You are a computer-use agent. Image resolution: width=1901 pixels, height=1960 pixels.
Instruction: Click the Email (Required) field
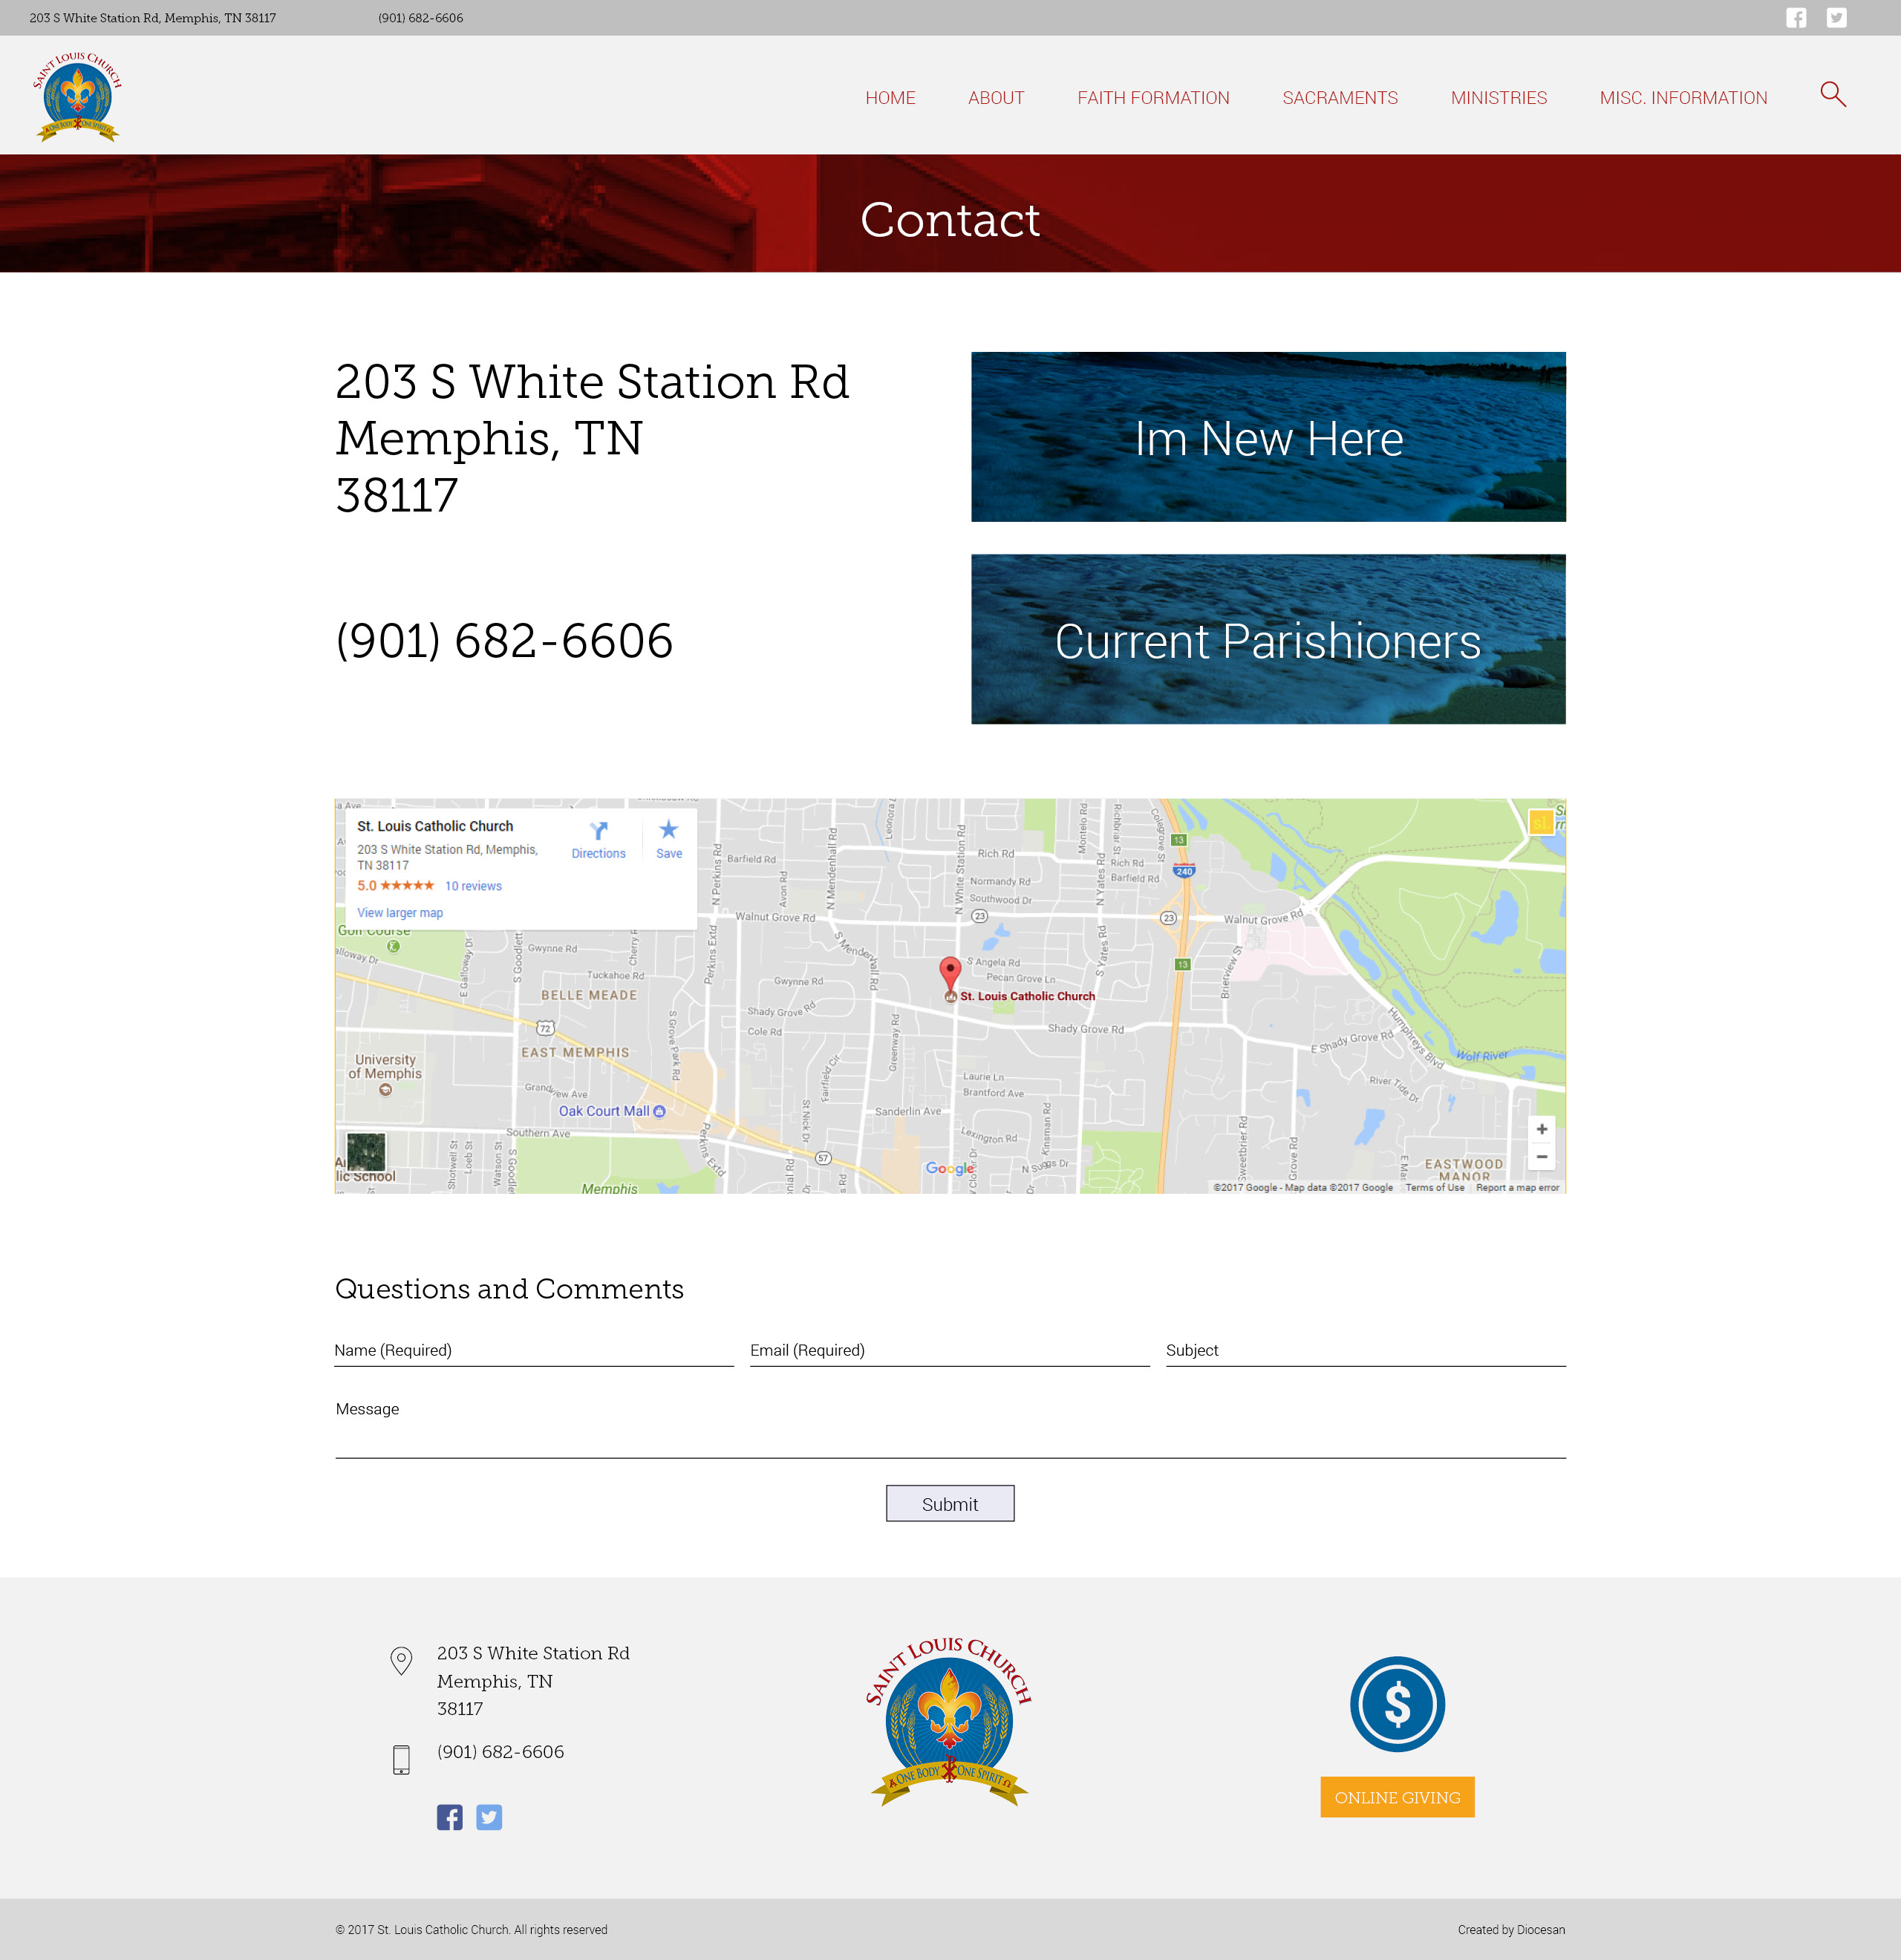pyautogui.click(x=949, y=1351)
